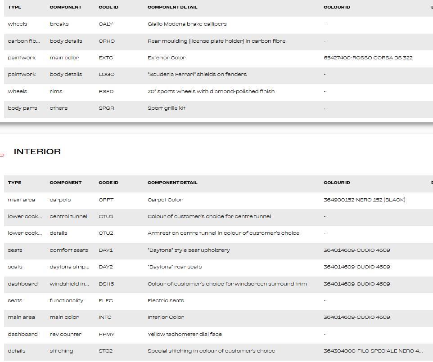This screenshot has height=362, width=433.
Task: Click the Electric seats entry
Action: pos(166,300)
